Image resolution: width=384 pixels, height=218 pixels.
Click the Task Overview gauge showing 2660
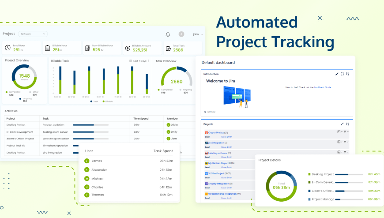[177, 76]
